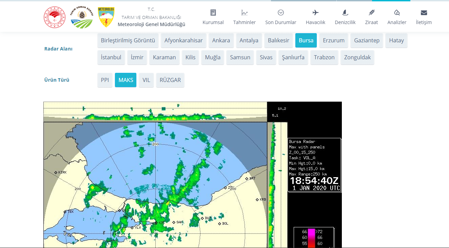Click the Meteoroloji yellow shield logo
Viewport: 449px width, 248px height.
(x=106, y=17)
